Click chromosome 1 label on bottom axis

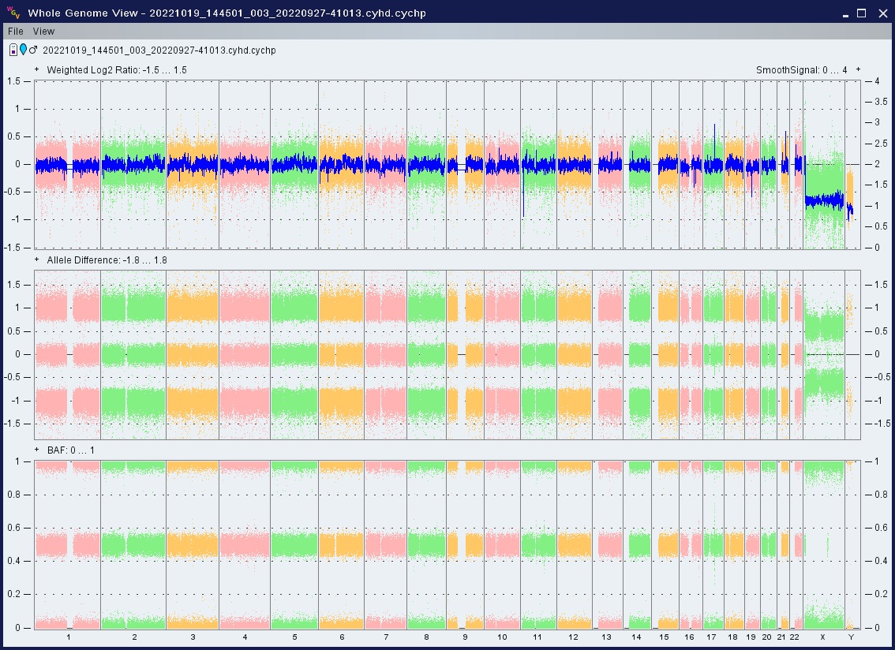[x=68, y=637]
